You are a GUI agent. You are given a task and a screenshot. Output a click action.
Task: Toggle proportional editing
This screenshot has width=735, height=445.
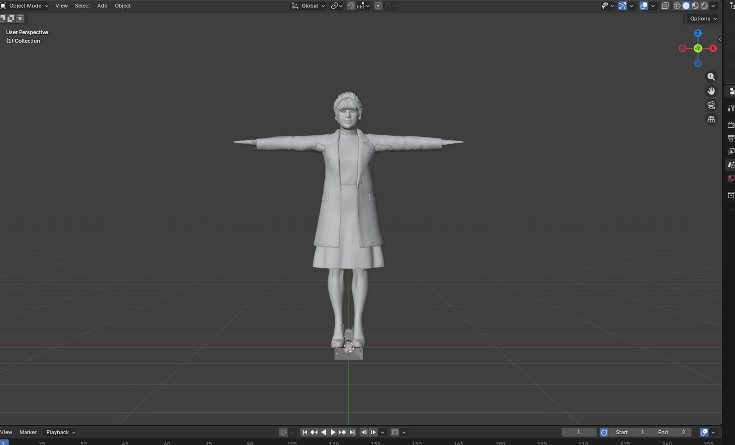(378, 6)
